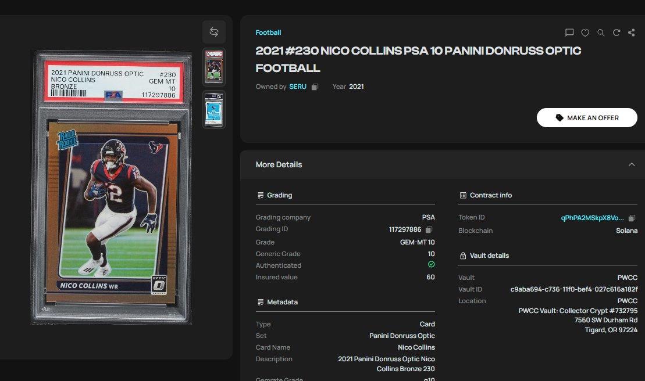645x381 pixels.
Task: Collapse the More Details section
Action: click(632, 164)
